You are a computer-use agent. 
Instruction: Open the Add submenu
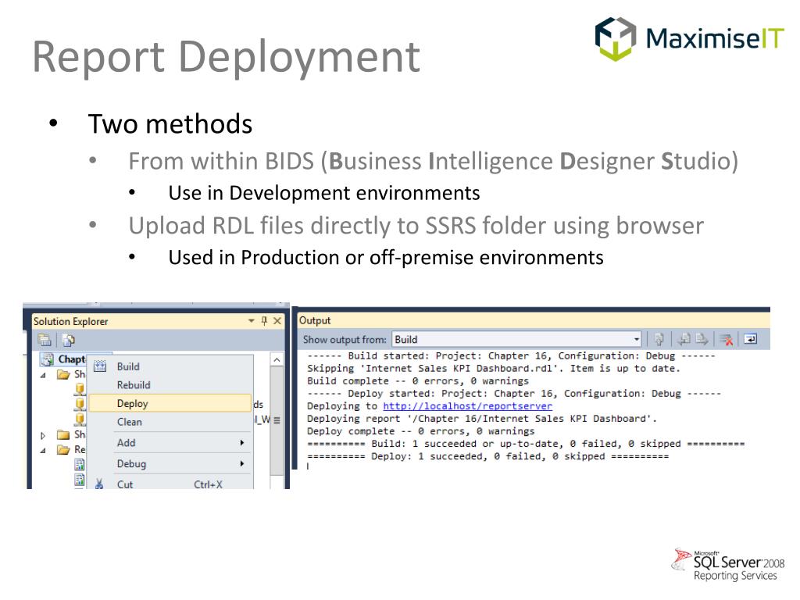171,443
